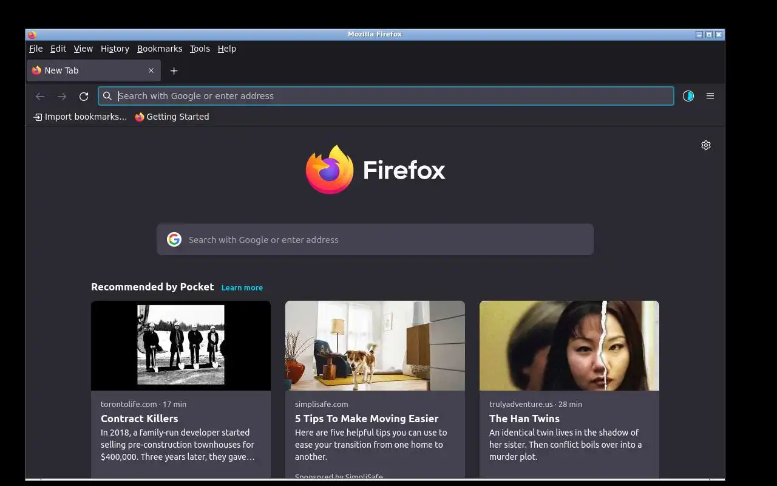The image size is (777, 486).
Task: Open the Help menu
Action: (227, 49)
